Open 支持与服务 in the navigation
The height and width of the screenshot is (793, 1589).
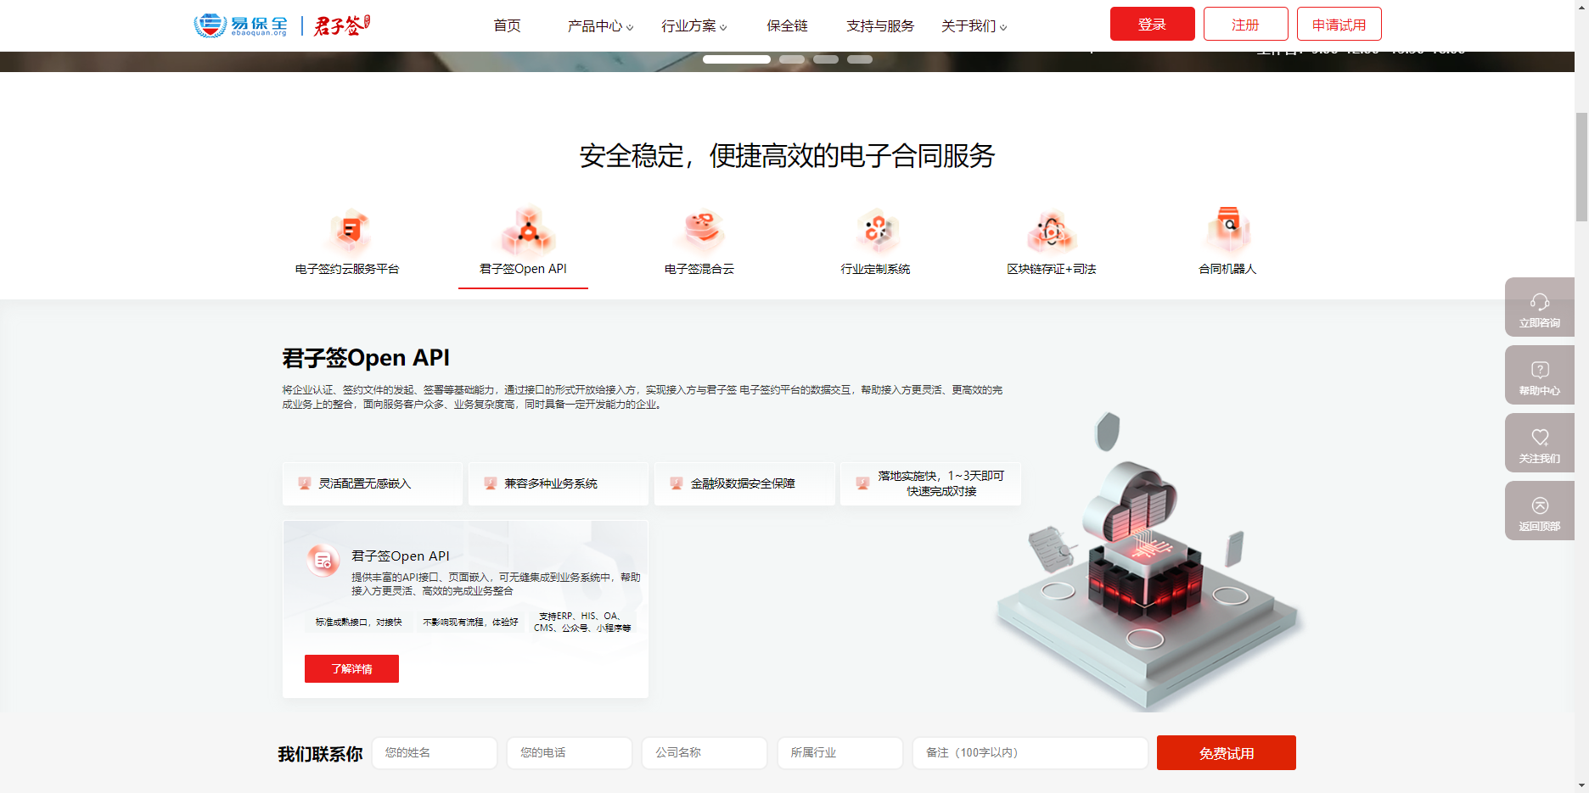[x=880, y=26]
